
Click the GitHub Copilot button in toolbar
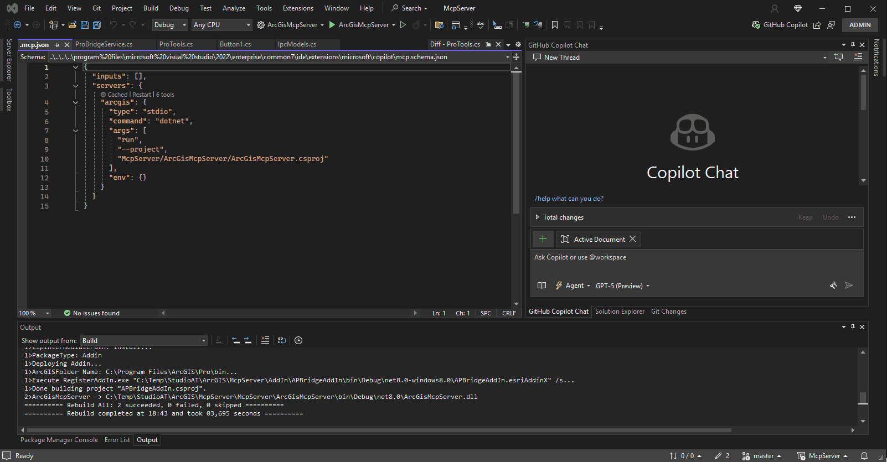coord(780,25)
